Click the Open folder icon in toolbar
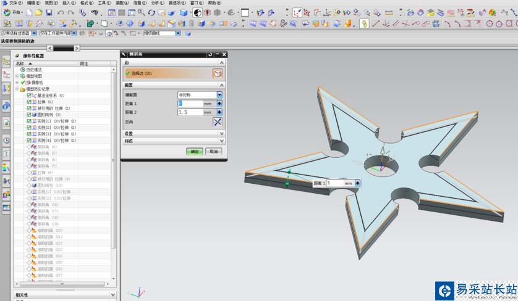Image resolution: width=518 pixels, height=301 pixels. point(39,12)
